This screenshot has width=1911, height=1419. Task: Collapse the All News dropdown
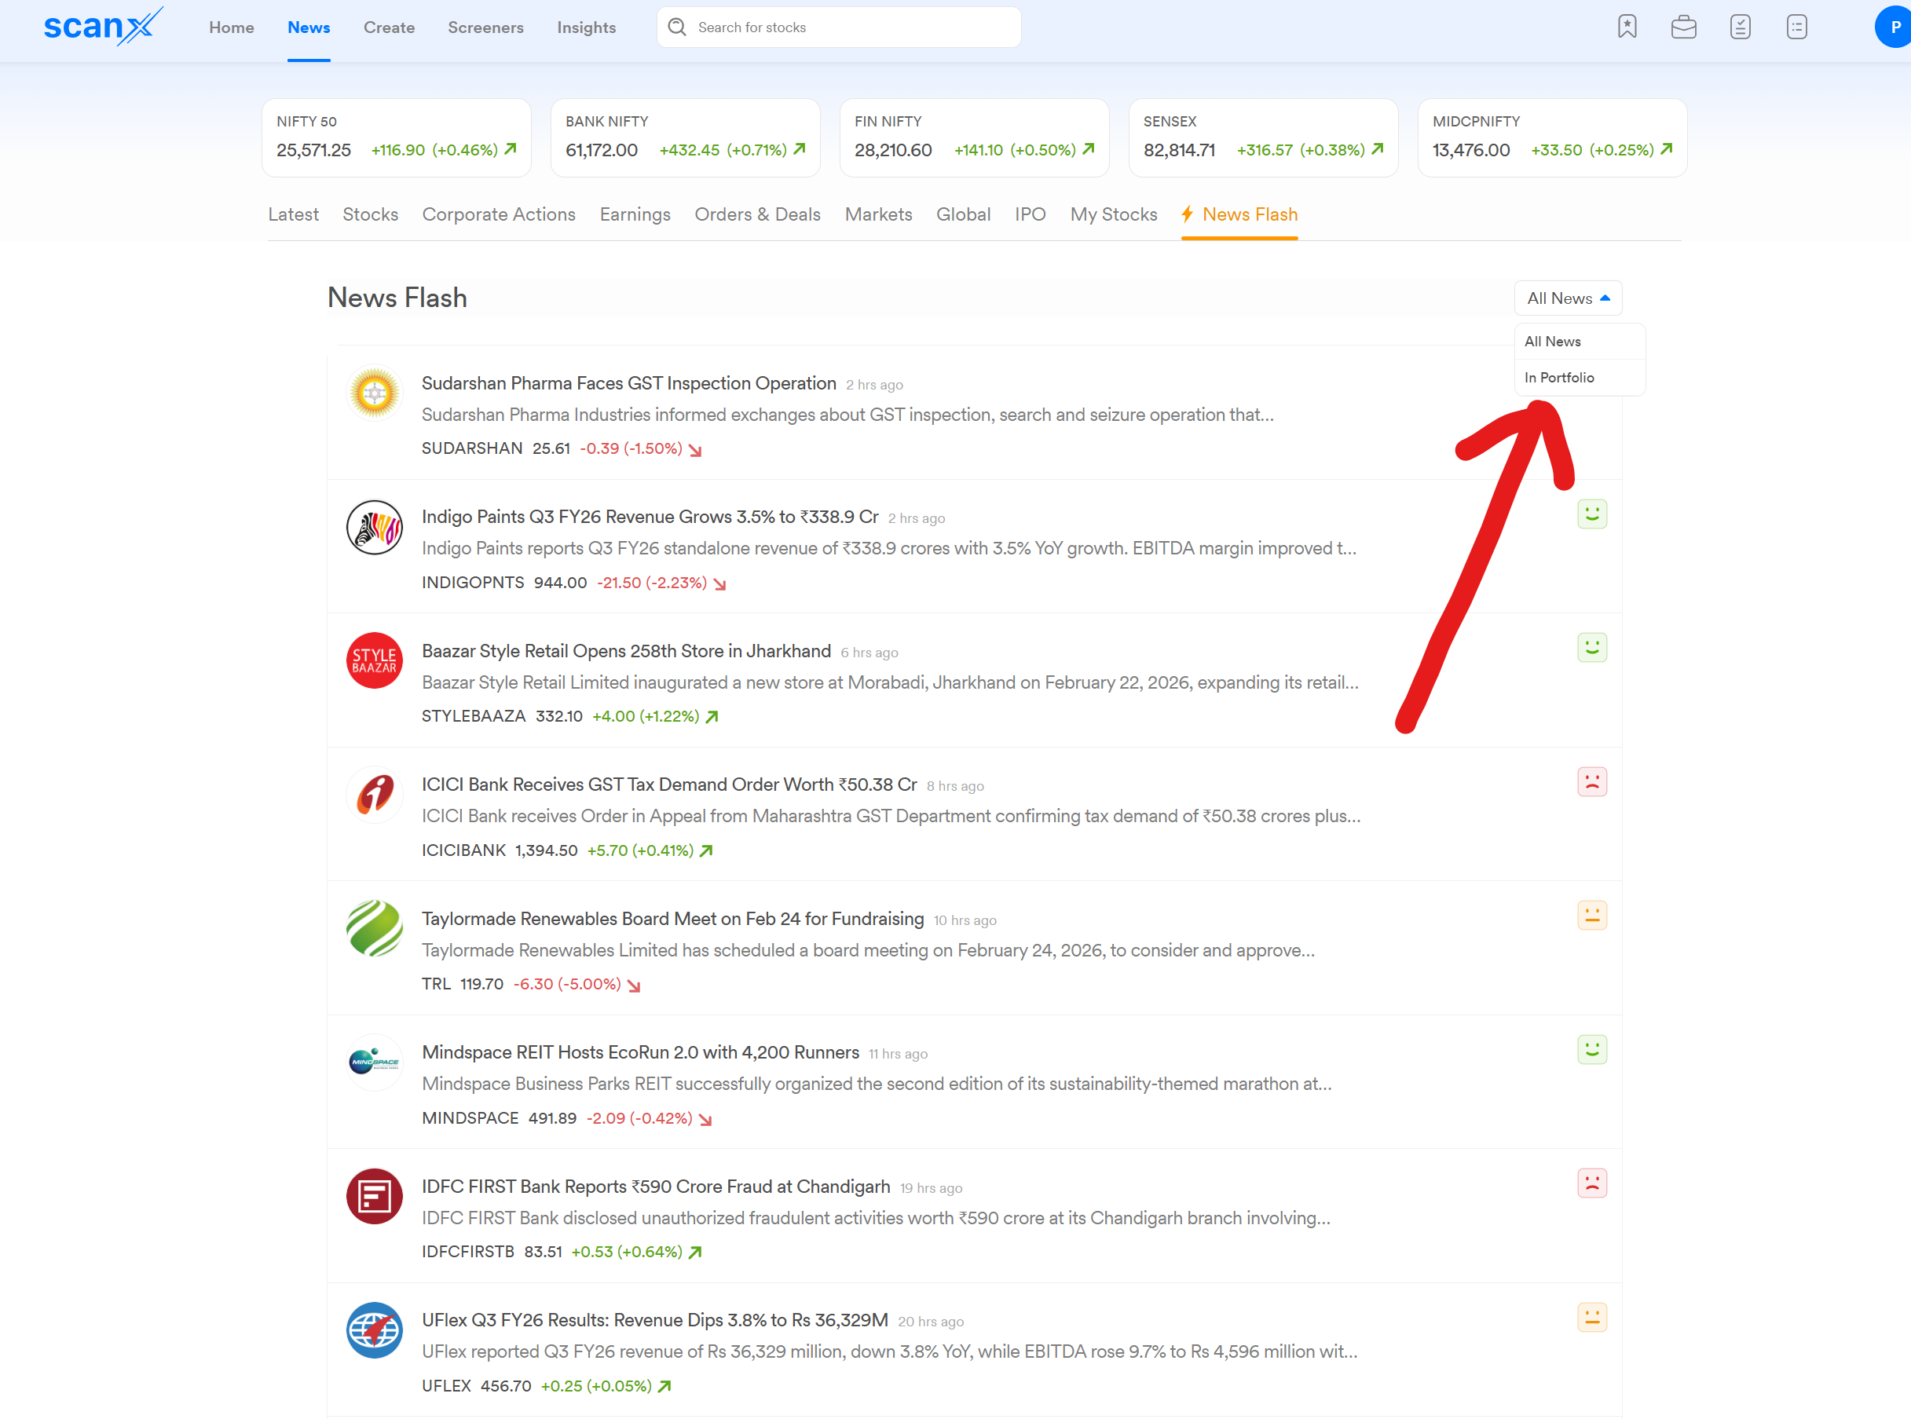coord(1567,298)
